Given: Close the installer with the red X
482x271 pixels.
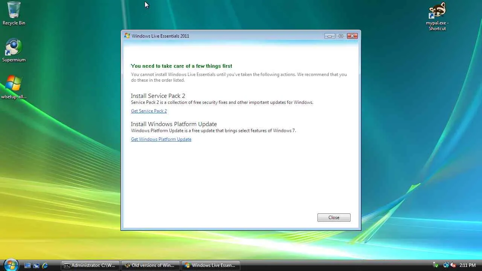Looking at the screenshot, I should (352, 36).
